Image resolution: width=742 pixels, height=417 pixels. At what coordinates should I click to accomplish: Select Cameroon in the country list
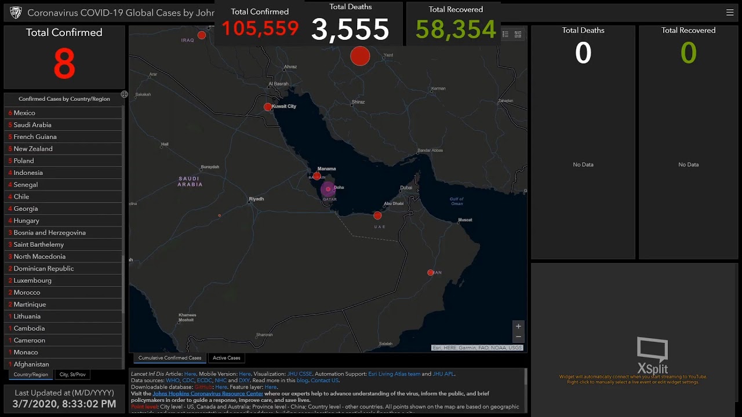[64, 340]
